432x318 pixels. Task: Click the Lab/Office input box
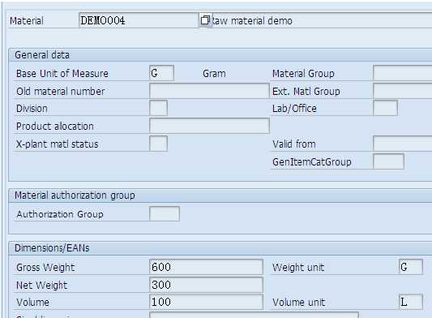(x=385, y=108)
